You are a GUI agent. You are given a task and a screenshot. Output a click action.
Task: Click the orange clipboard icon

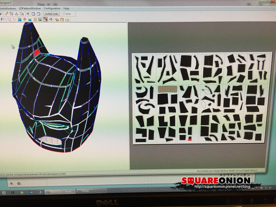pyautogui.click(x=62, y=20)
